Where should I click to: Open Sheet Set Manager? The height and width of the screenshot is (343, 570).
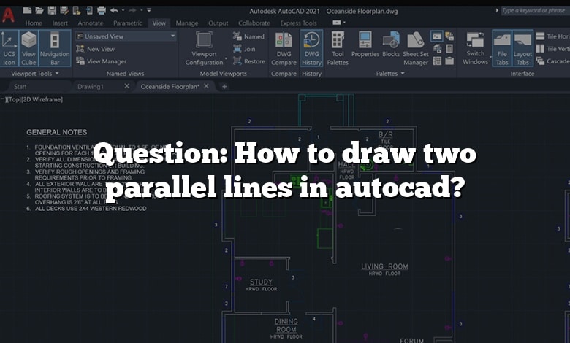click(x=416, y=48)
